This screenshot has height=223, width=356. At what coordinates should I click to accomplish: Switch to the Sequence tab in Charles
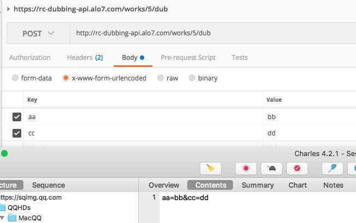point(48,185)
